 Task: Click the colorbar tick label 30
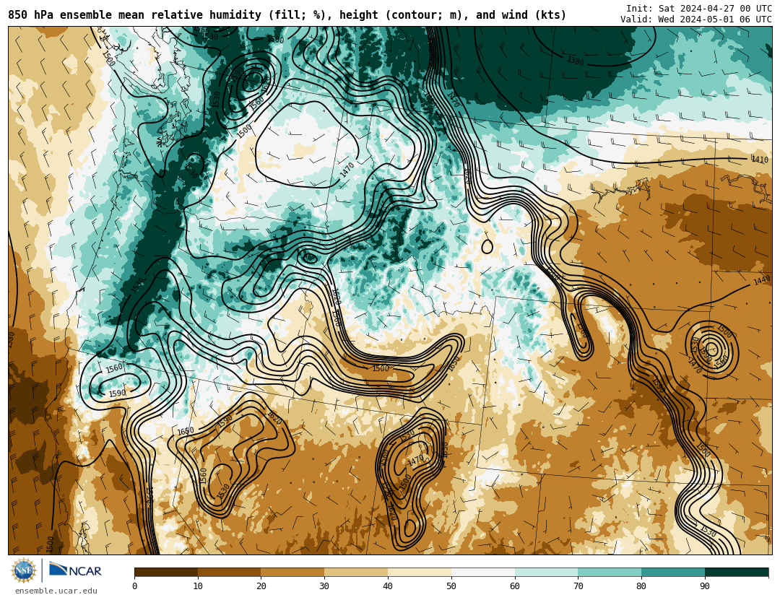324,586
